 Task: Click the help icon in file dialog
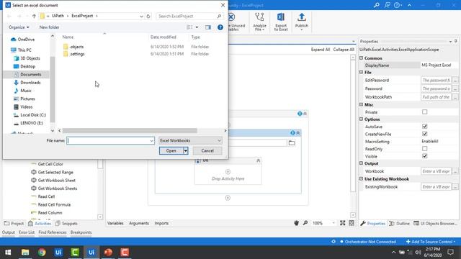(220, 27)
